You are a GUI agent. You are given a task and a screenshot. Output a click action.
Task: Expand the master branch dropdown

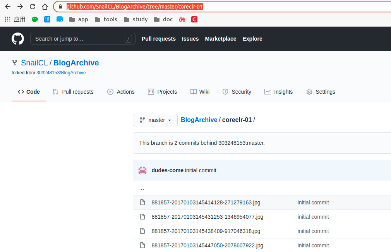155,120
